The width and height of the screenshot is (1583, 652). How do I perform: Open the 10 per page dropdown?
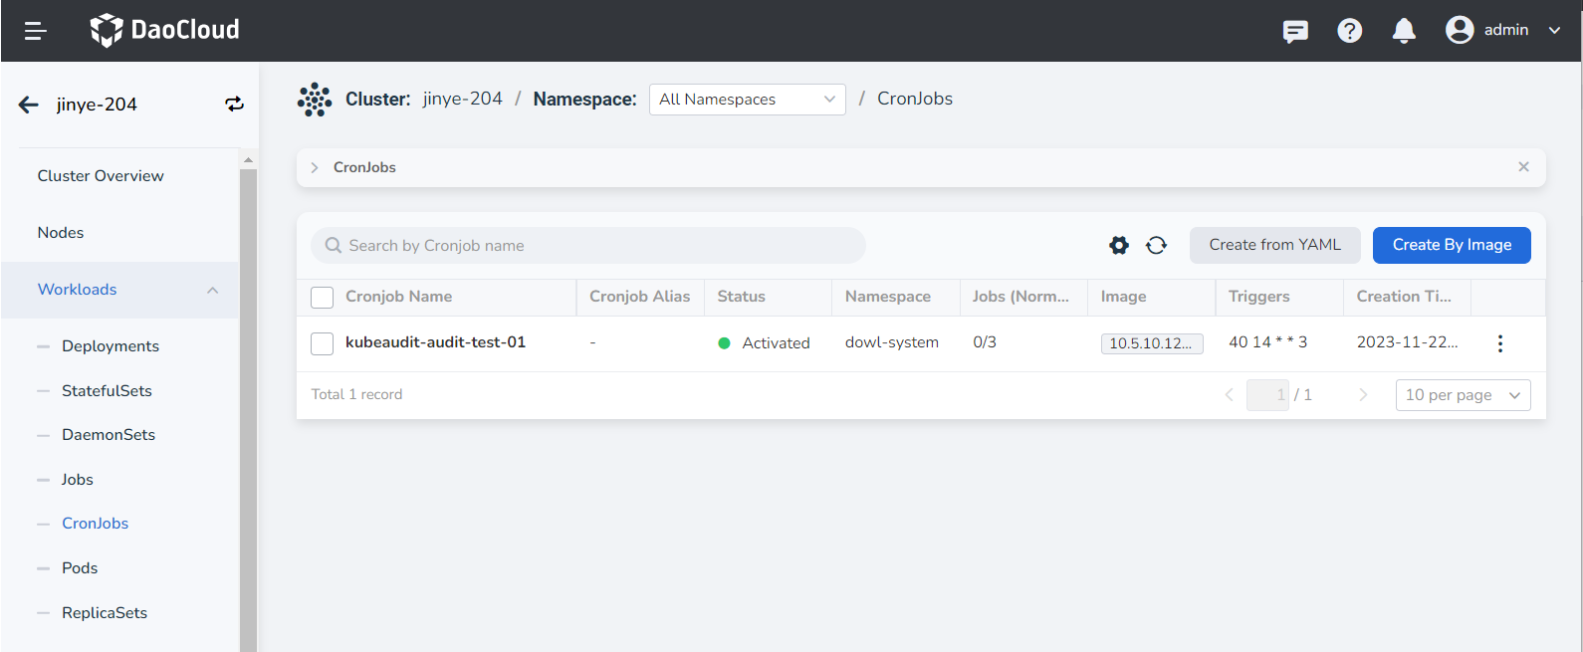[1463, 395]
